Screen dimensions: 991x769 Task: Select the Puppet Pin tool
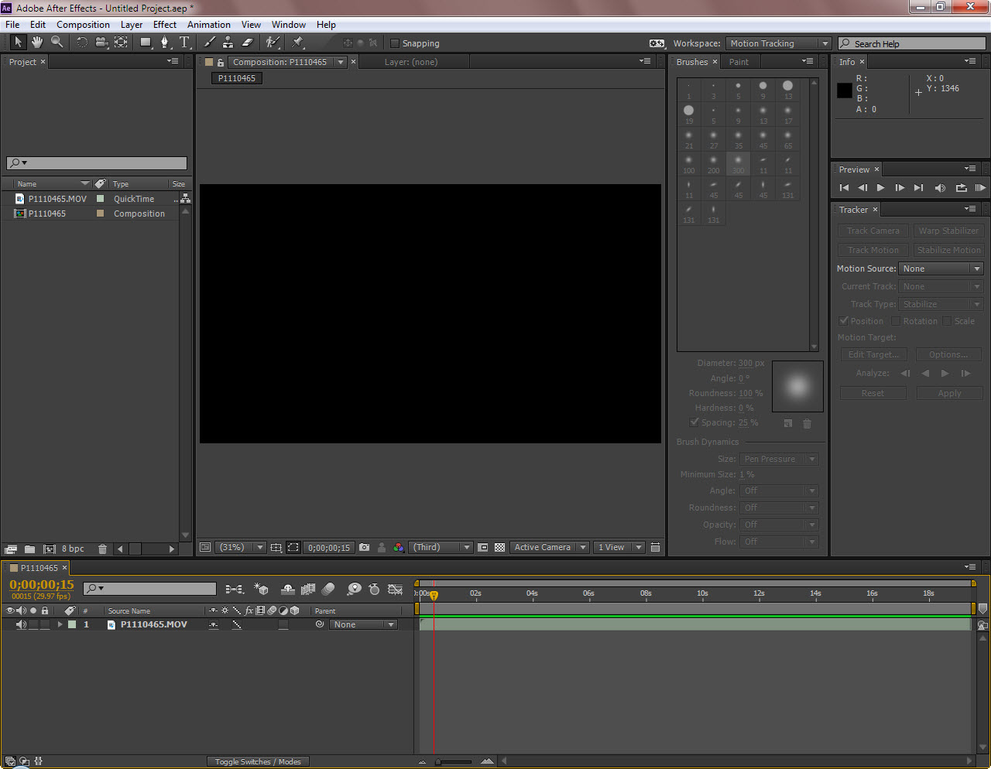coord(298,43)
